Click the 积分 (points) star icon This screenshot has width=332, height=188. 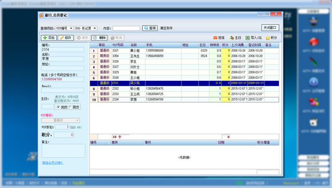(268, 38)
